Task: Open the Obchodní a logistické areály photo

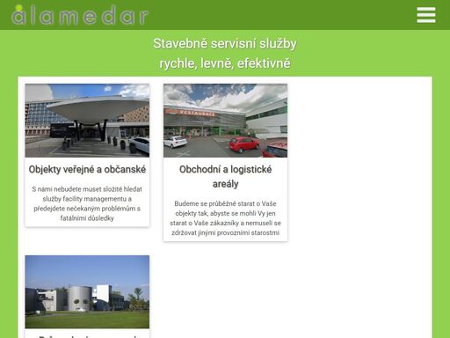Action: (x=225, y=121)
